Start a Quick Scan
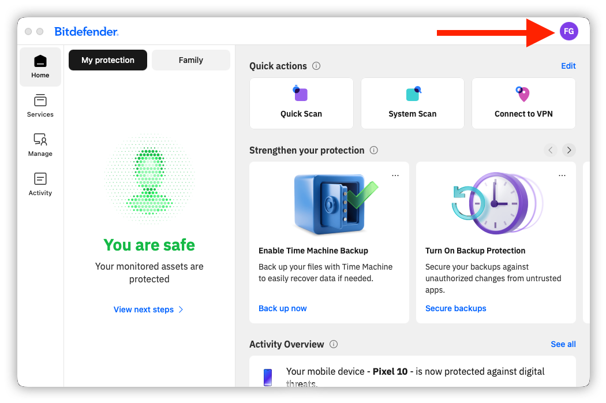The image size is (606, 403). tap(301, 103)
